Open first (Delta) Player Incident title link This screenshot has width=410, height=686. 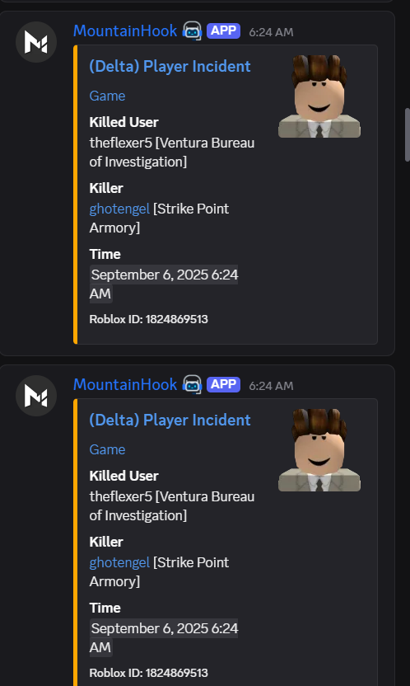[170, 67]
